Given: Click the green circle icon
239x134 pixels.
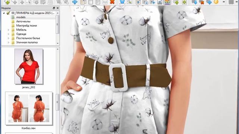Looking at the screenshot, I should (184, 2).
